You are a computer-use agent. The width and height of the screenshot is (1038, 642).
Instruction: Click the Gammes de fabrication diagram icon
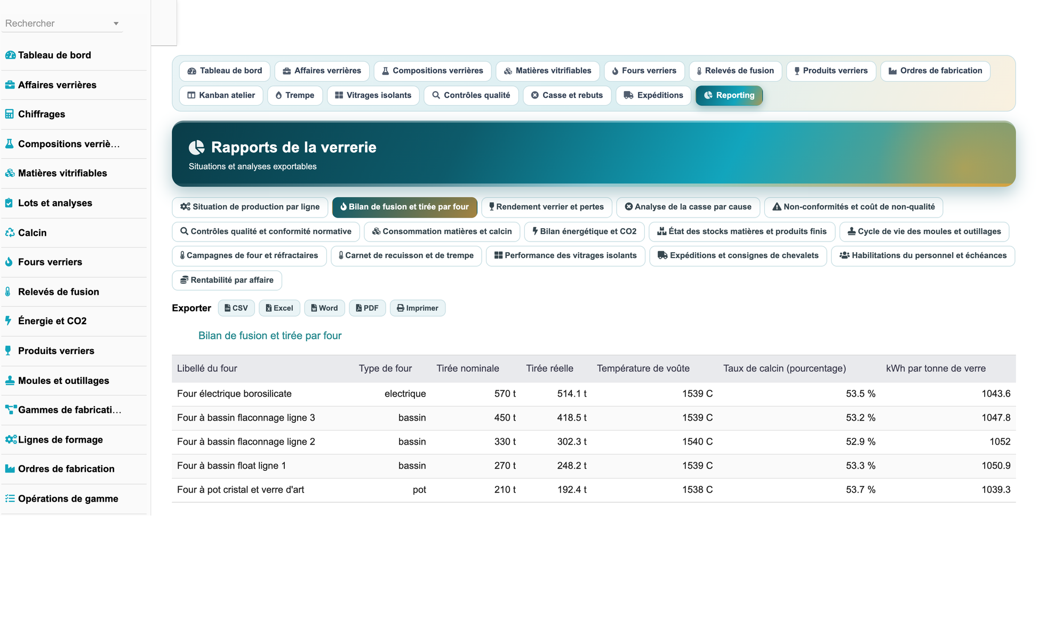[11, 410]
